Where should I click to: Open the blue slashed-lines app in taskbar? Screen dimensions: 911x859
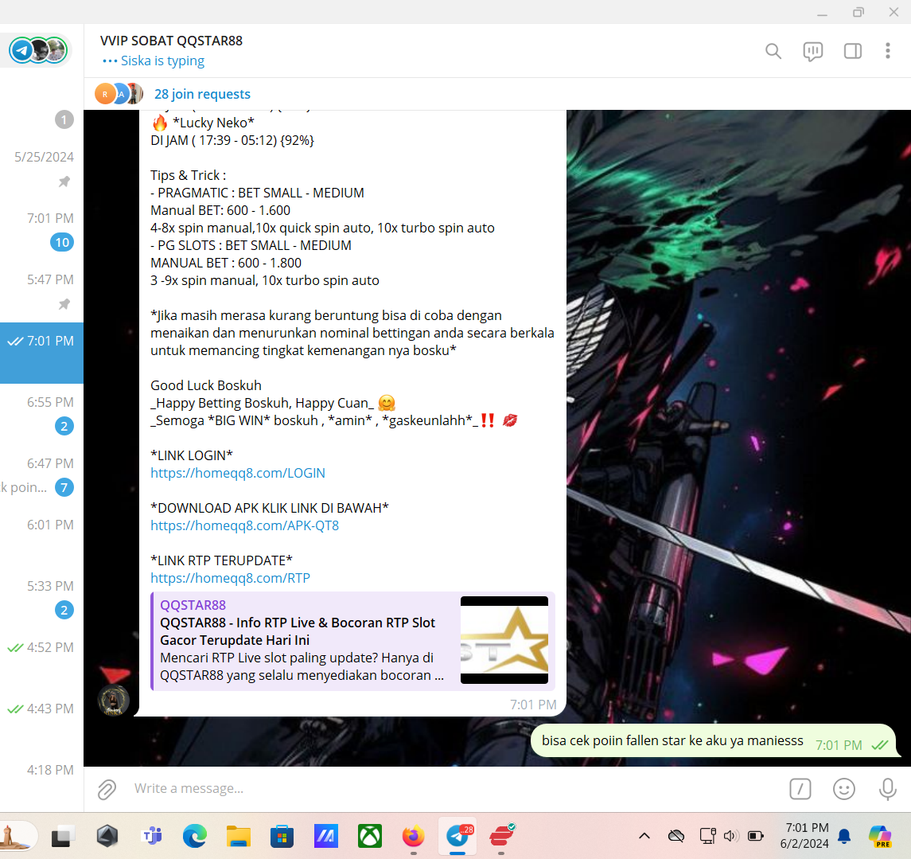[326, 837]
